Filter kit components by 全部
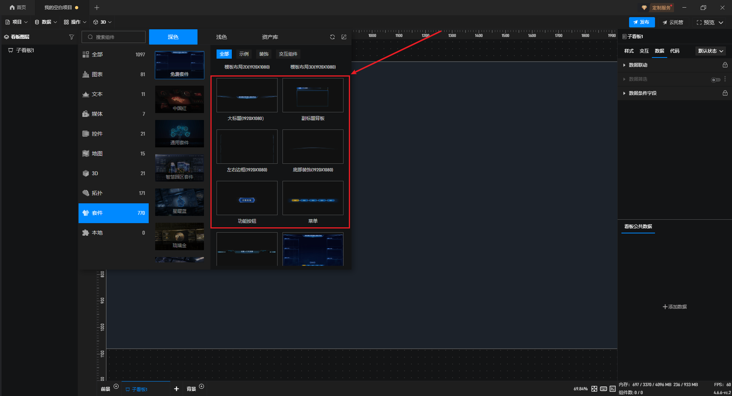Screen dimensions: 732x396 (x=224, y=54)
